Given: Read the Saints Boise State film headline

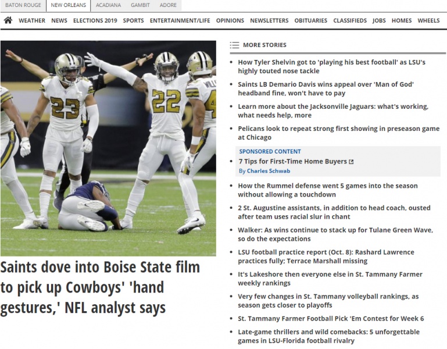Looking at the screenshot, I should 100,287.
